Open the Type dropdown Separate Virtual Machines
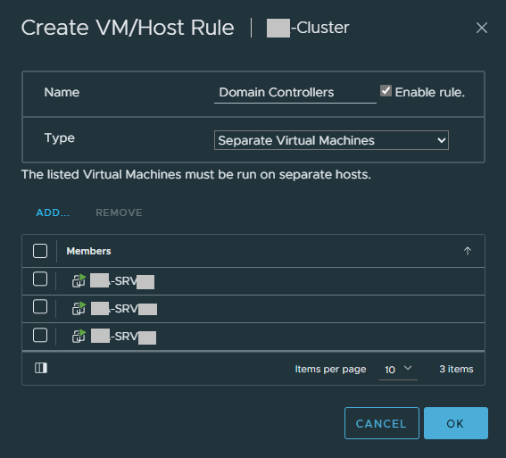This screenshot has height=458, width=506. 331,140
